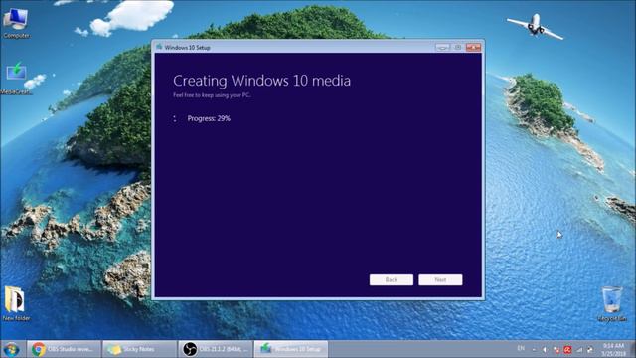This screenshot has height=358, width=636.
Task: Click 'Feel free to keep using your PC' text
Action: (x=212, y=95)
